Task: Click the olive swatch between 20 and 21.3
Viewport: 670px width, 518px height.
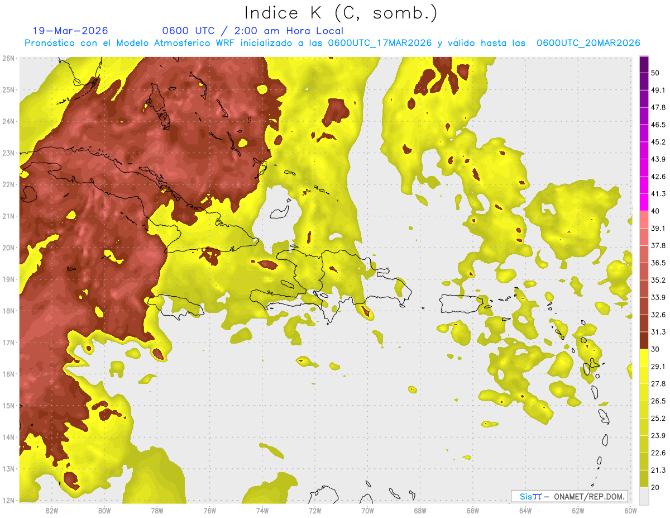Action: [644, 479]
